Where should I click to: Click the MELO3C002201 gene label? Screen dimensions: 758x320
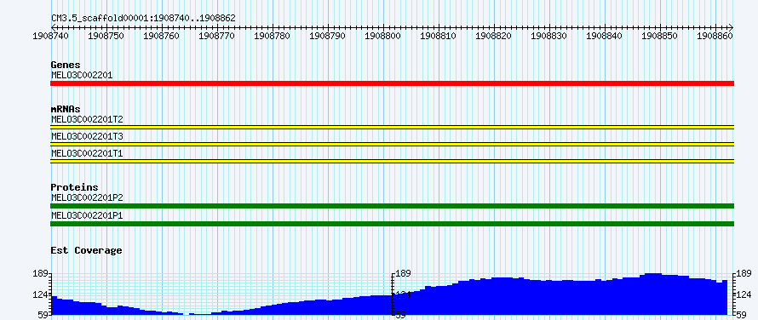click(x=82, y=75)
